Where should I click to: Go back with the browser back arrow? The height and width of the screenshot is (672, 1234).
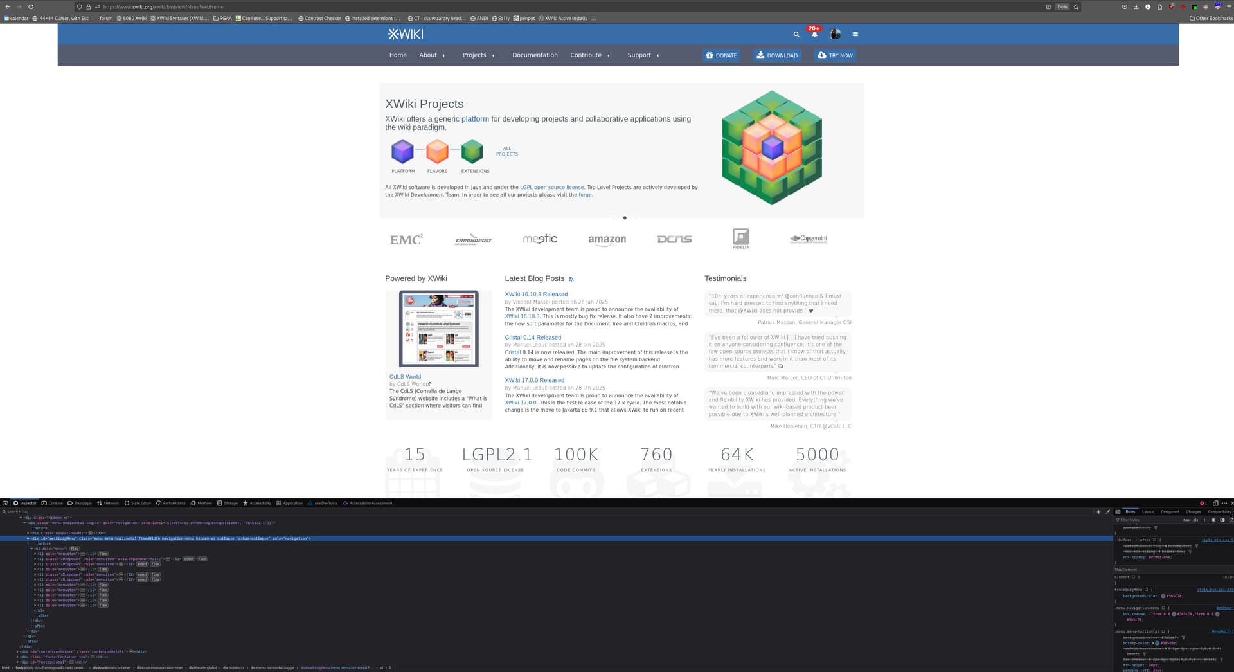tap(7, 6)
